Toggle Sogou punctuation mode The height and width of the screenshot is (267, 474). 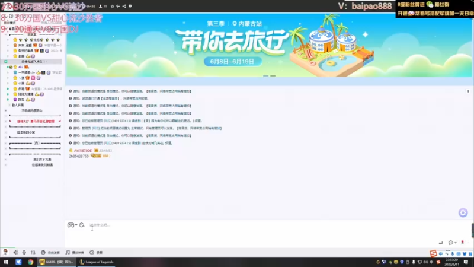[x=447, y=254]
